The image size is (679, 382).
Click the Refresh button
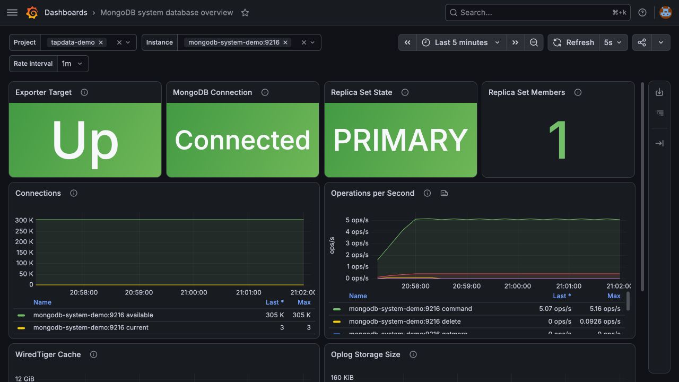point(573,42)
